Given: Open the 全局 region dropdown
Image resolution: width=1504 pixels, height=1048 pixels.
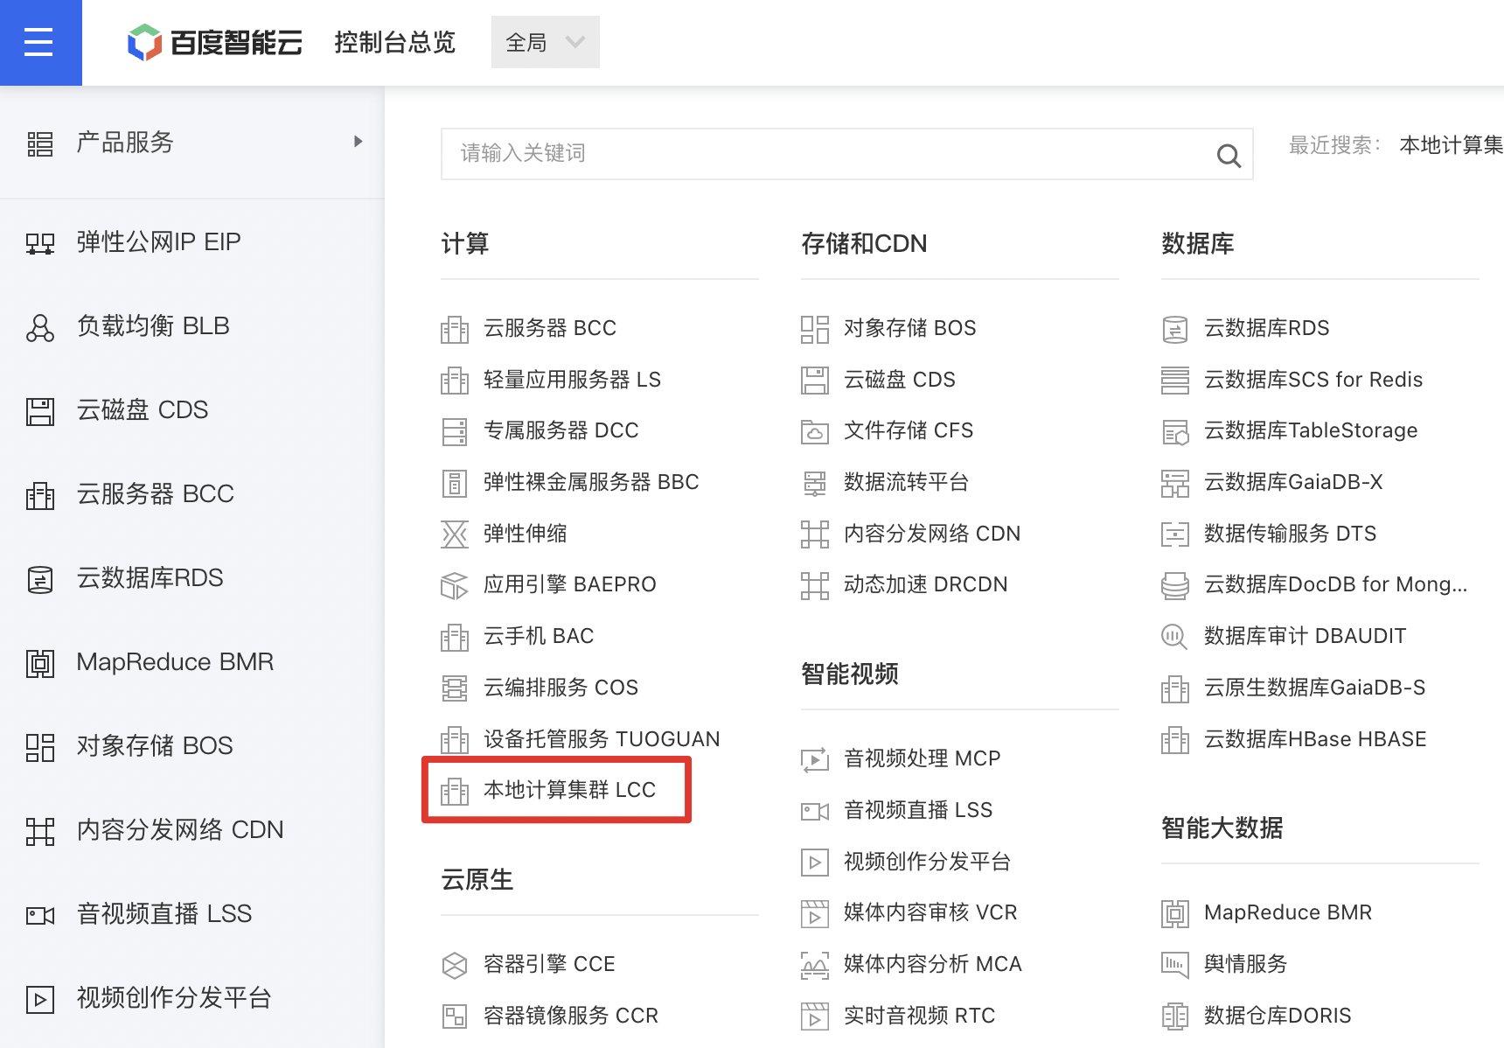Looking at the screenshot, I should tap(546, 42).
